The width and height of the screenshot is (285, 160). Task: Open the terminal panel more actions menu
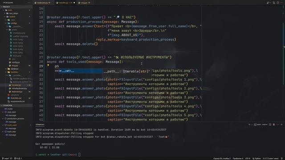(x=278, y=124)
